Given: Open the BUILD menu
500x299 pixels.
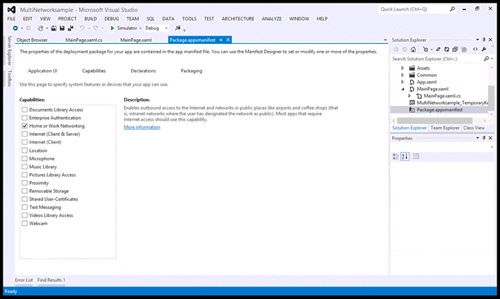Looking at the screenshot, I should pyautogui.click(x=91, y=19).
